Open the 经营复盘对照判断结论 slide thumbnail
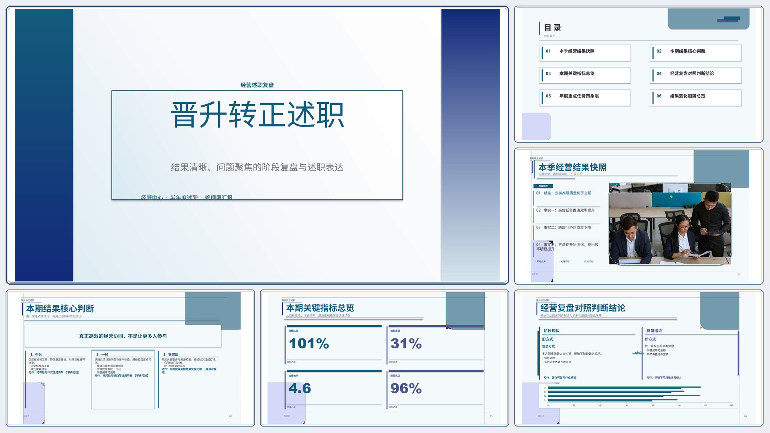This screenshot has width=770, height=433. [638, 358]
